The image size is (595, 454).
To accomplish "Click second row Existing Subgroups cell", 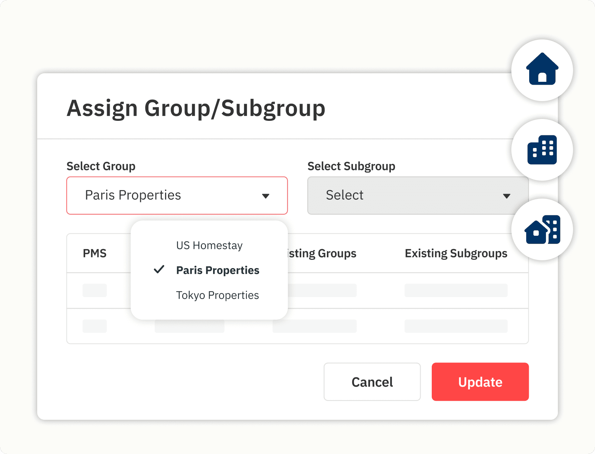I will pos(456,326).
